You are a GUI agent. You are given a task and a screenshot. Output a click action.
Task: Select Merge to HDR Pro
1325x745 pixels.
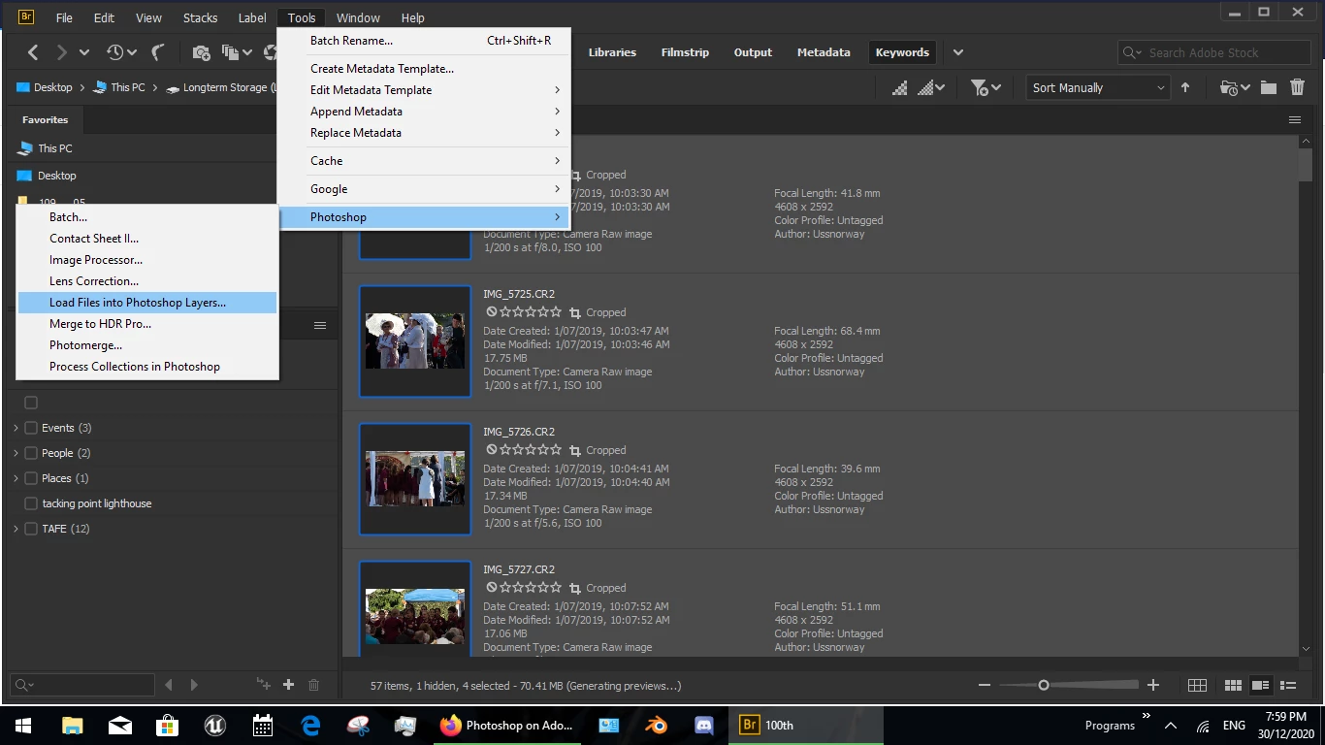(x=146, y=324)
